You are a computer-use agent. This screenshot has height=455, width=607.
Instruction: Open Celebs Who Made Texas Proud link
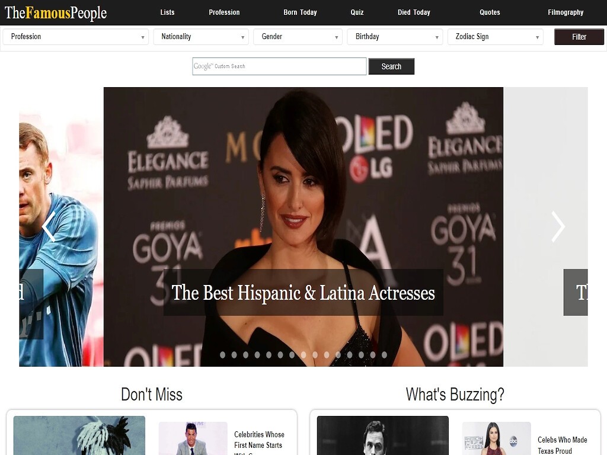pos(563,446)
